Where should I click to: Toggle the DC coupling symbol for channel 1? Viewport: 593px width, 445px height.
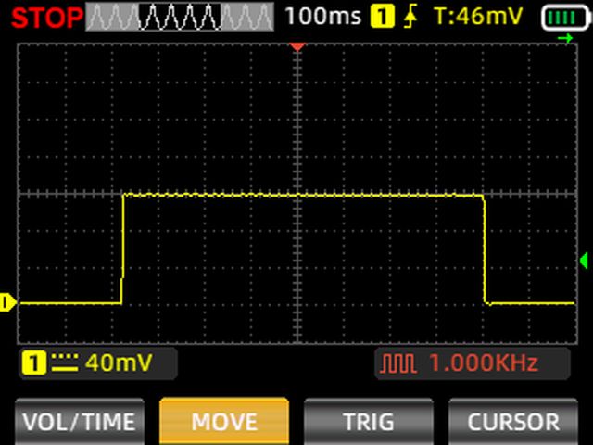(x=63, y=363)
